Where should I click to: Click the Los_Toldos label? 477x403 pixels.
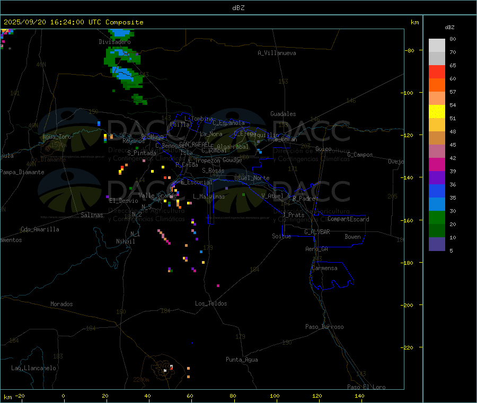211,303
